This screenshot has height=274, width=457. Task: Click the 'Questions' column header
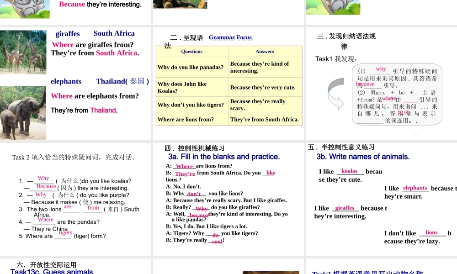tap(192, 51)
